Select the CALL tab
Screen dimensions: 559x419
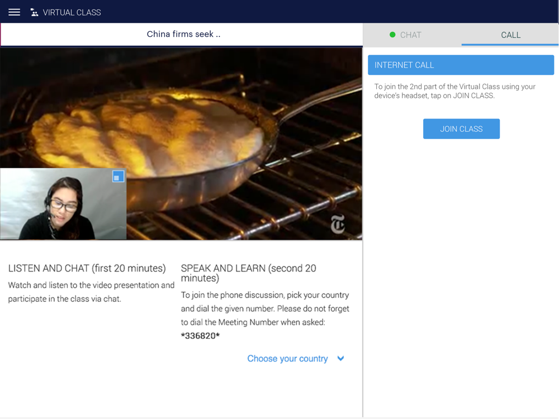point(510,35)
